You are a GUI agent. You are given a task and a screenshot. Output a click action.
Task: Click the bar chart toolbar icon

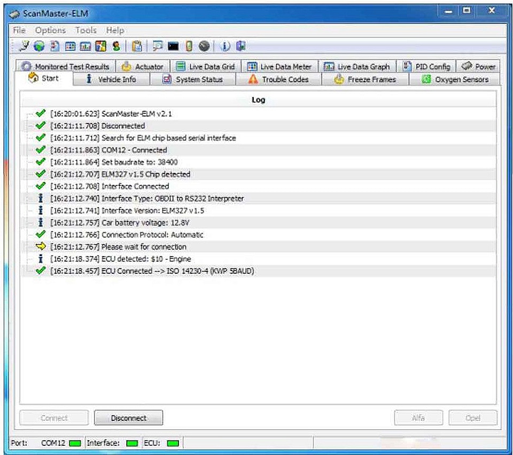pyautogui.click(x=85, y=47)
